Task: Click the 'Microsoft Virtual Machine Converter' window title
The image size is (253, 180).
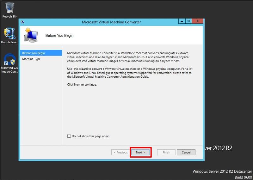Action: [111, 22]
